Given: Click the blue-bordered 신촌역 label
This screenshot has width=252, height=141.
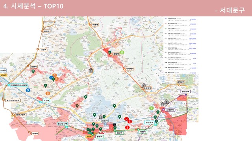Looking at the screenshot, I should pos(105,121).
